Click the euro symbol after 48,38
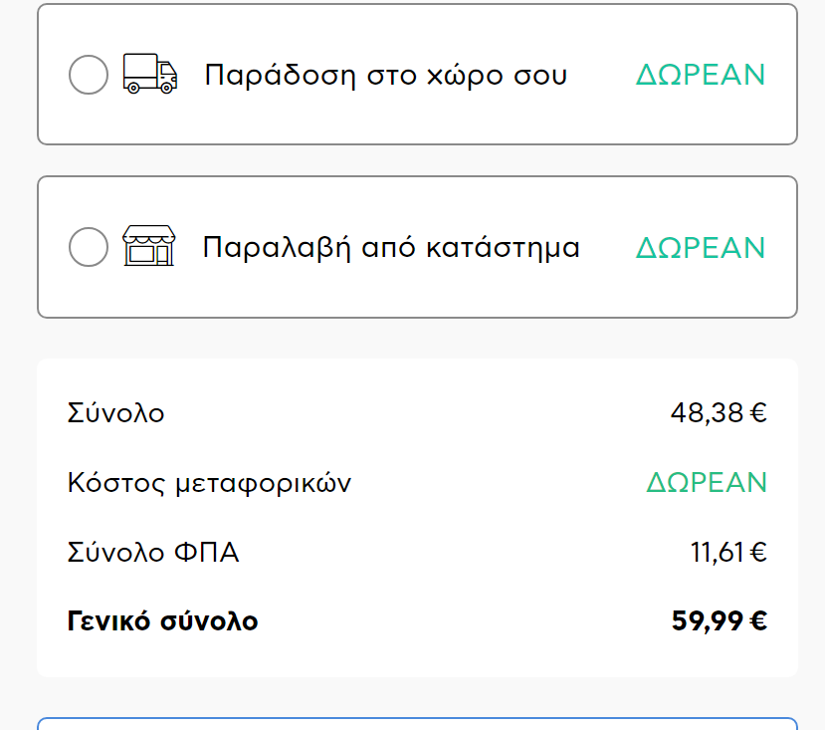Screen dimensions: 825x730 click(758, 412)
